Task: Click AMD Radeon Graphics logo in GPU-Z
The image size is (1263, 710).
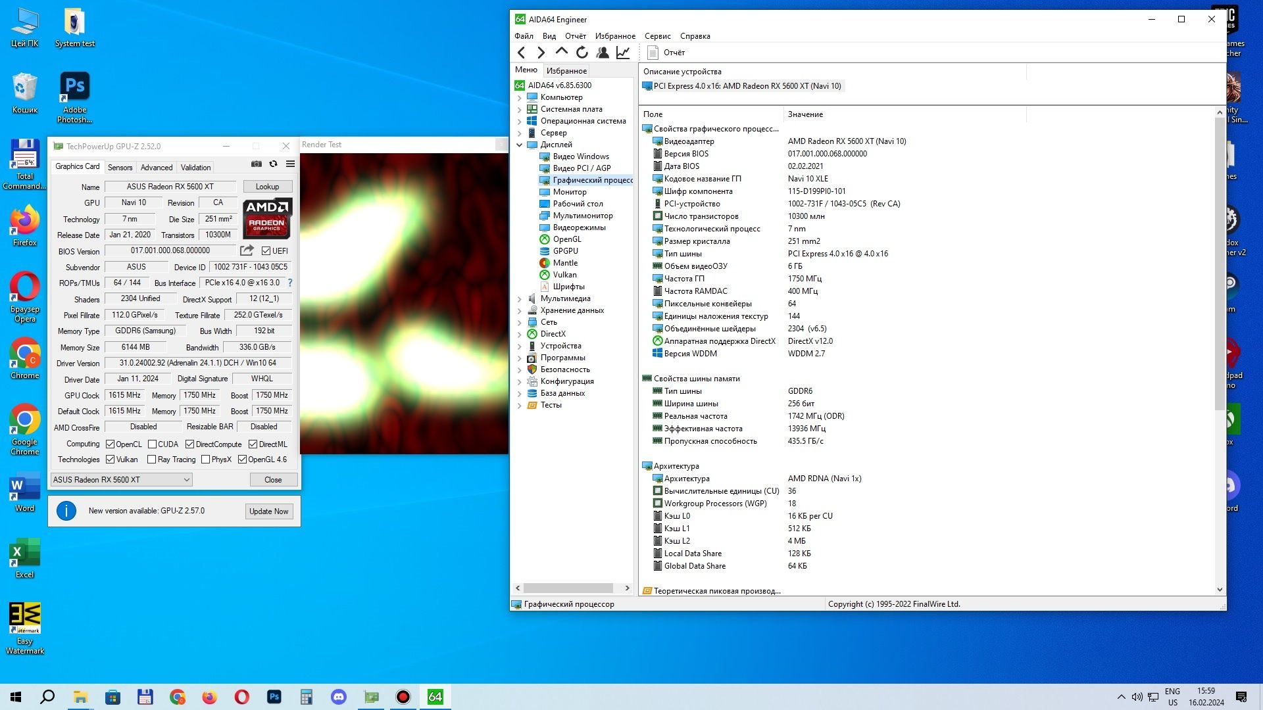Action: [267, 218]
